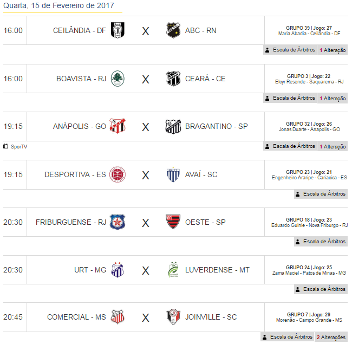Open Escala de Árbitros for Desportiva match
Screen dimensions: 352x344
click(321, 194)
